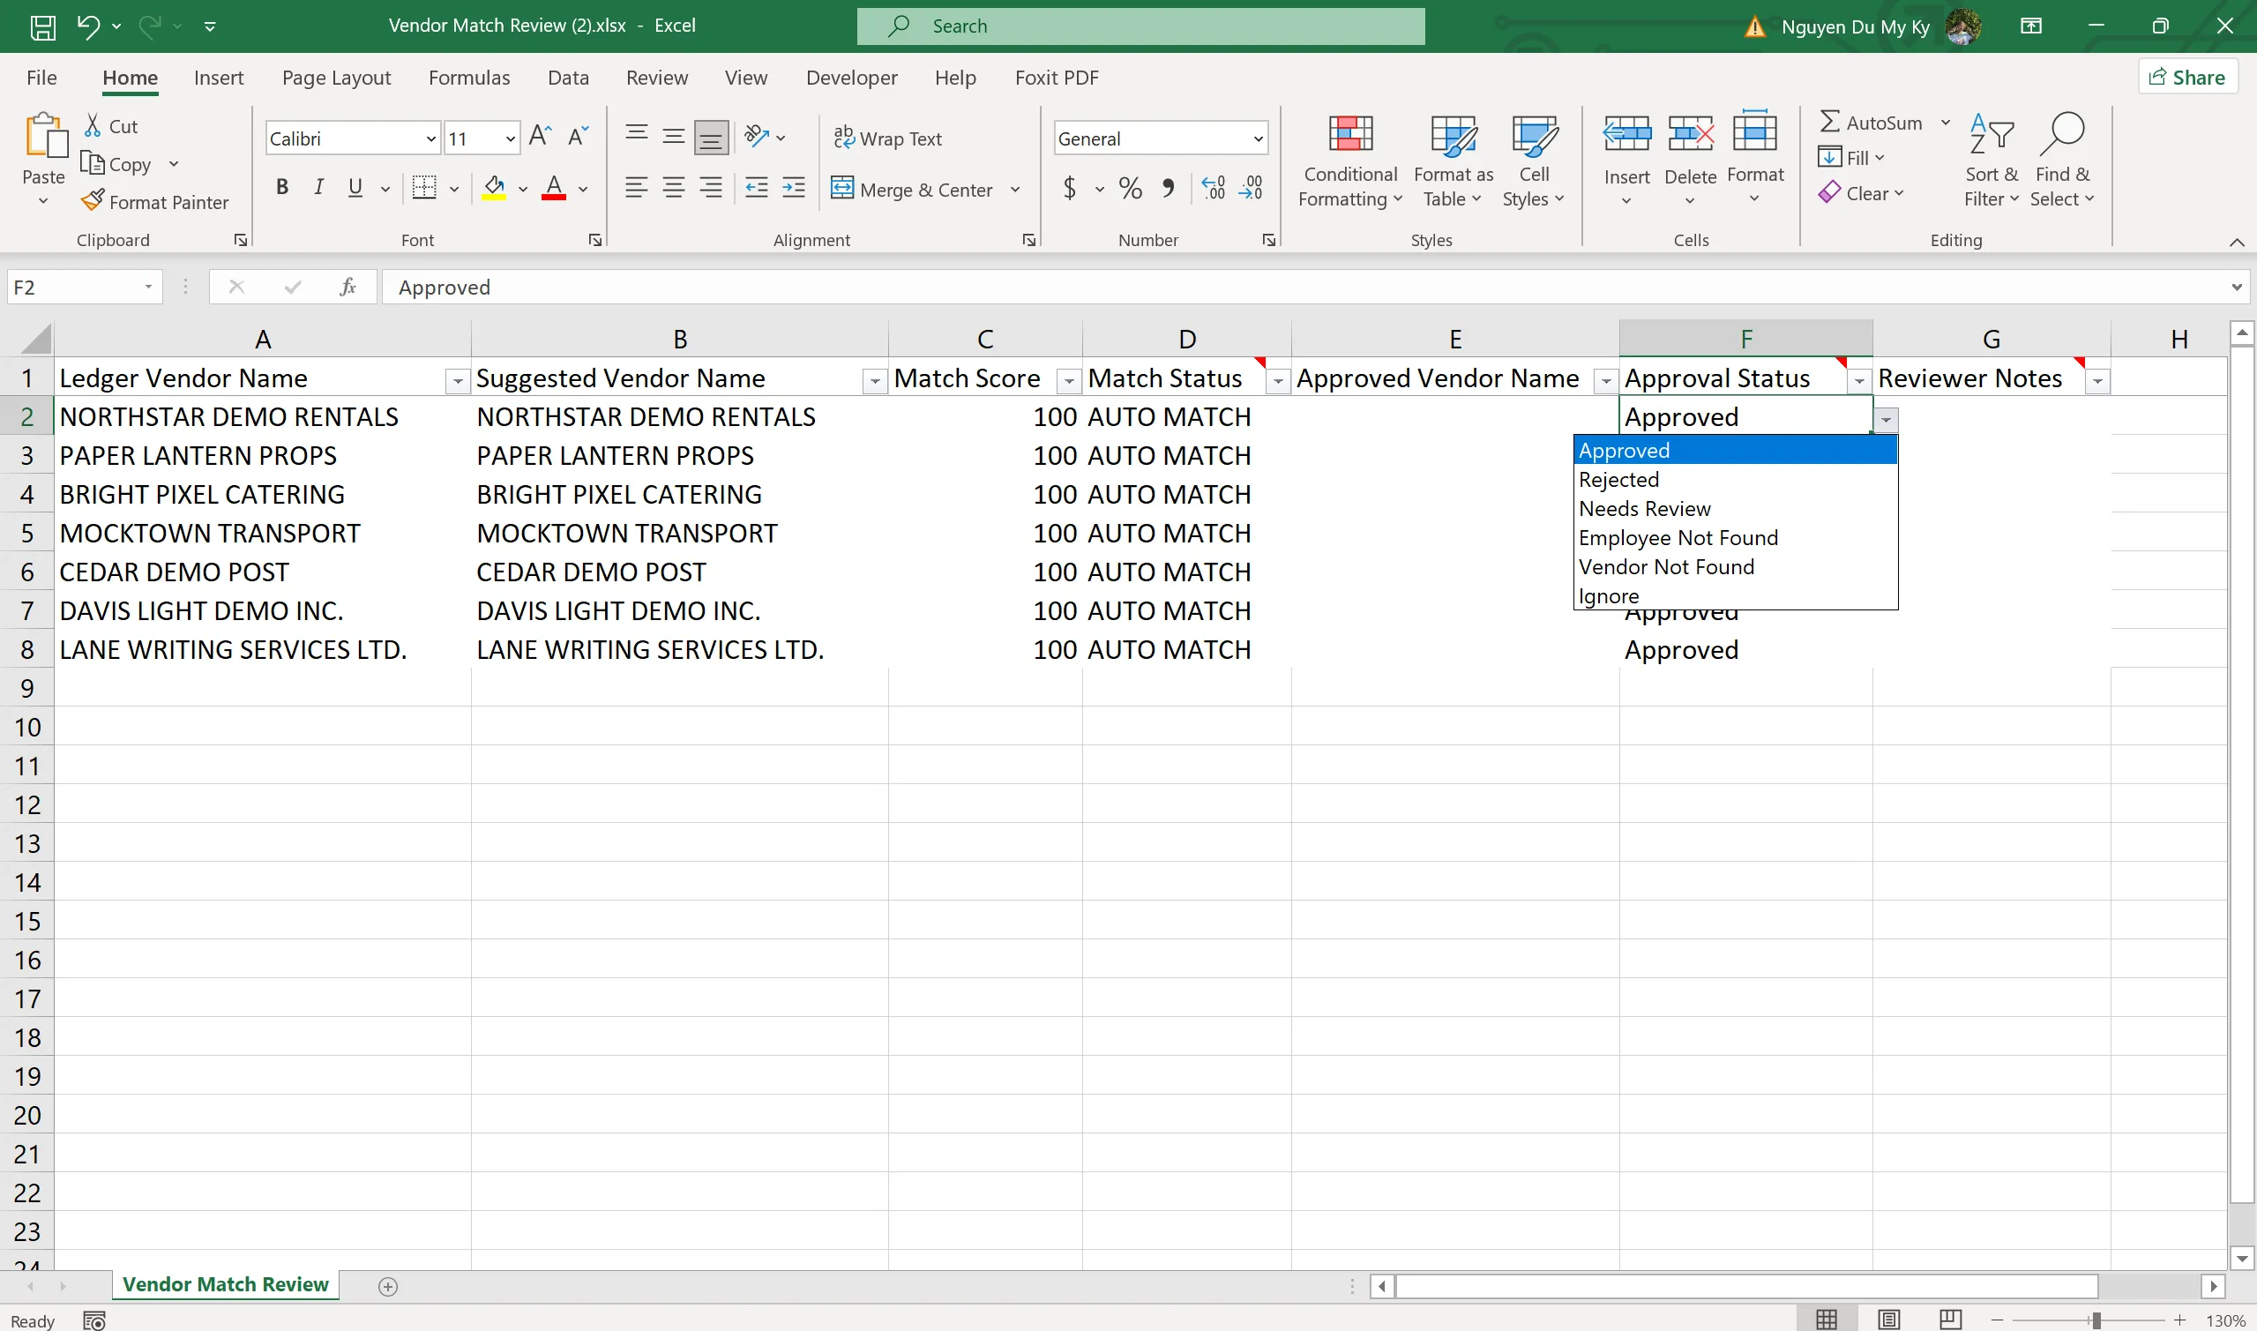Click the zoom slider in the status bar
Viewport: 2257px width, 1331px height.
(x=2095, y=1320)
